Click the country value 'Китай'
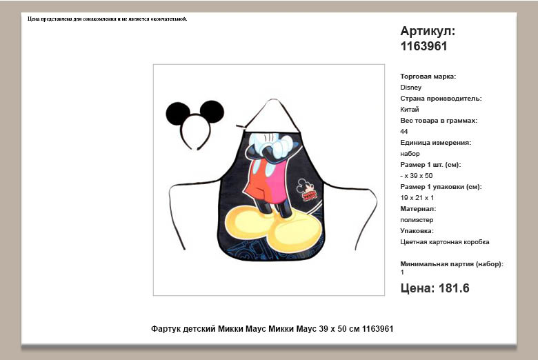 point(409,110)
